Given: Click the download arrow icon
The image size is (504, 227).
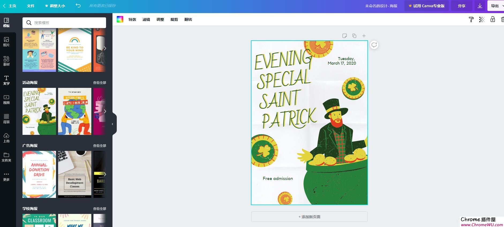Looking at the screenshot, I should pos(480,6).
